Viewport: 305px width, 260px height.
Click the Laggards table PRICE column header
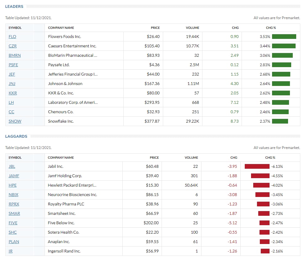[x=154, y=157]
